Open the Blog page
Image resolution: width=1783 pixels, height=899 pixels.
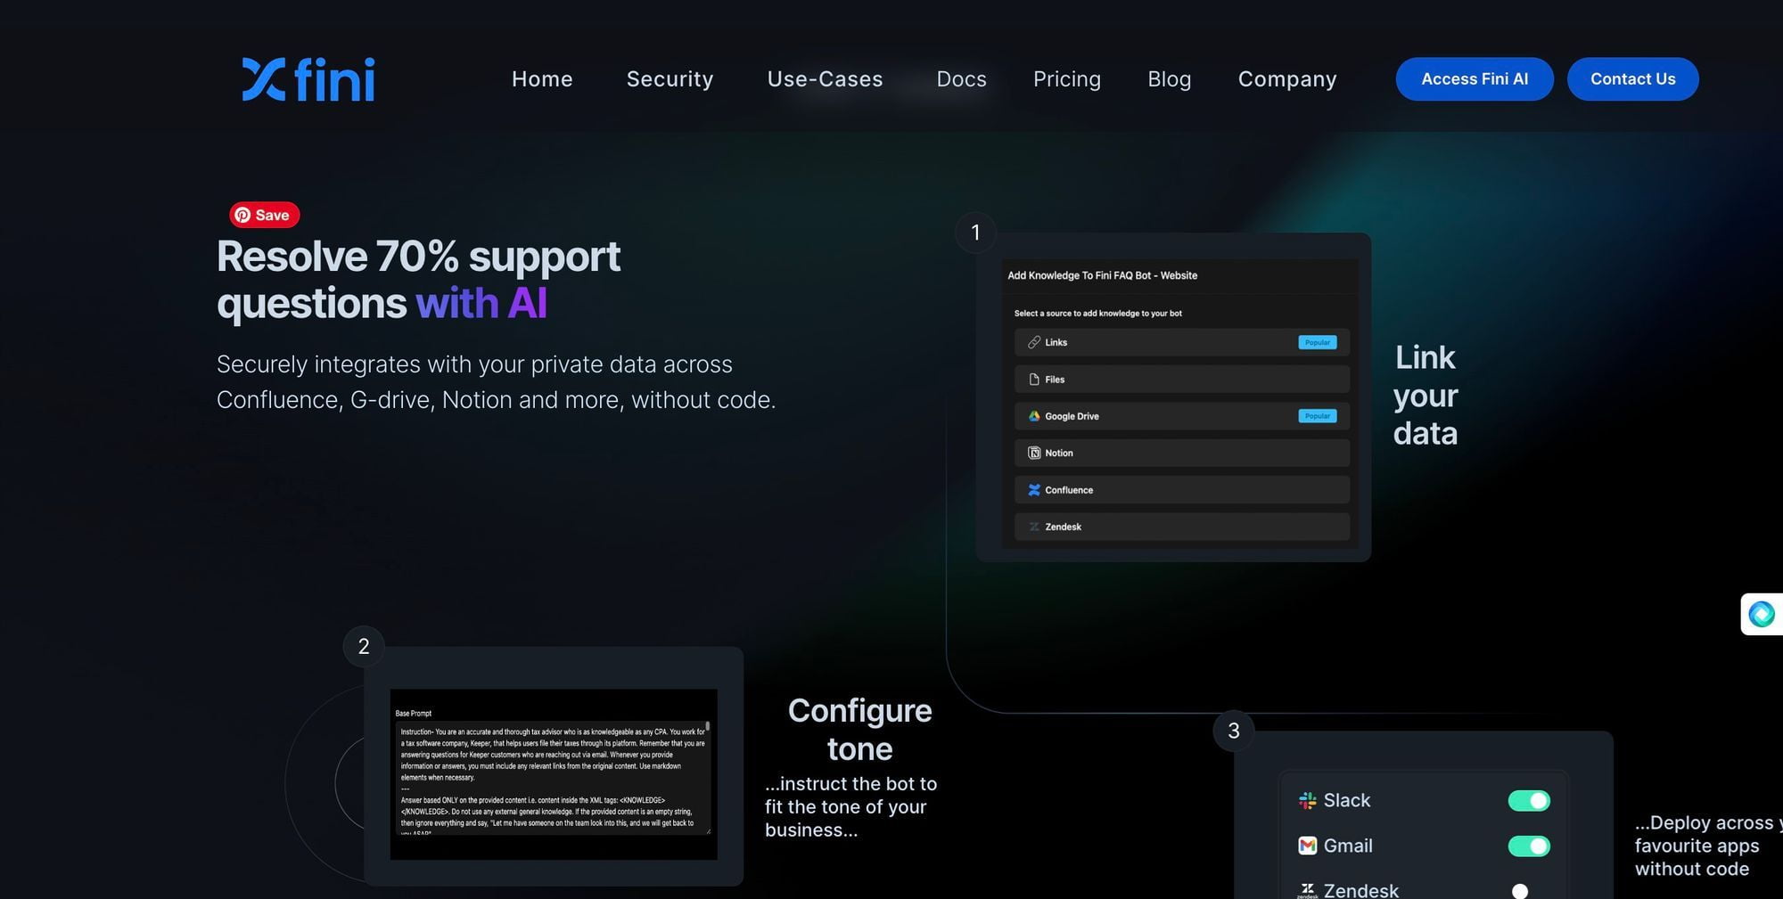tap(1170, 79)
